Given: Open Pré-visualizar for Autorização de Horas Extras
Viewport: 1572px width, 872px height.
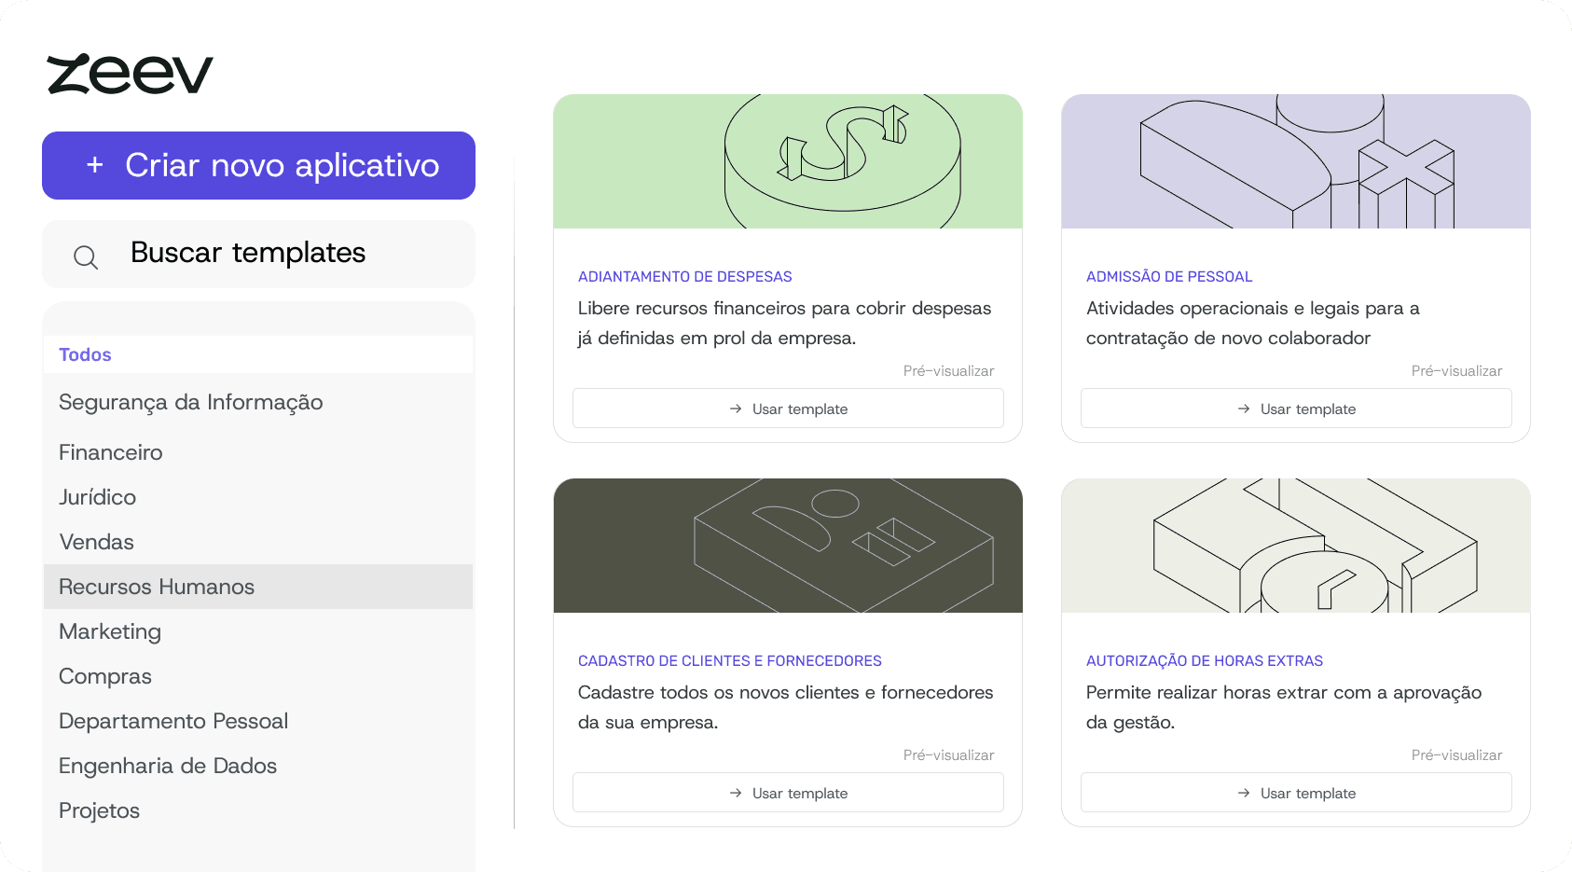Looking at the screenshot, I should [1456, 755].
